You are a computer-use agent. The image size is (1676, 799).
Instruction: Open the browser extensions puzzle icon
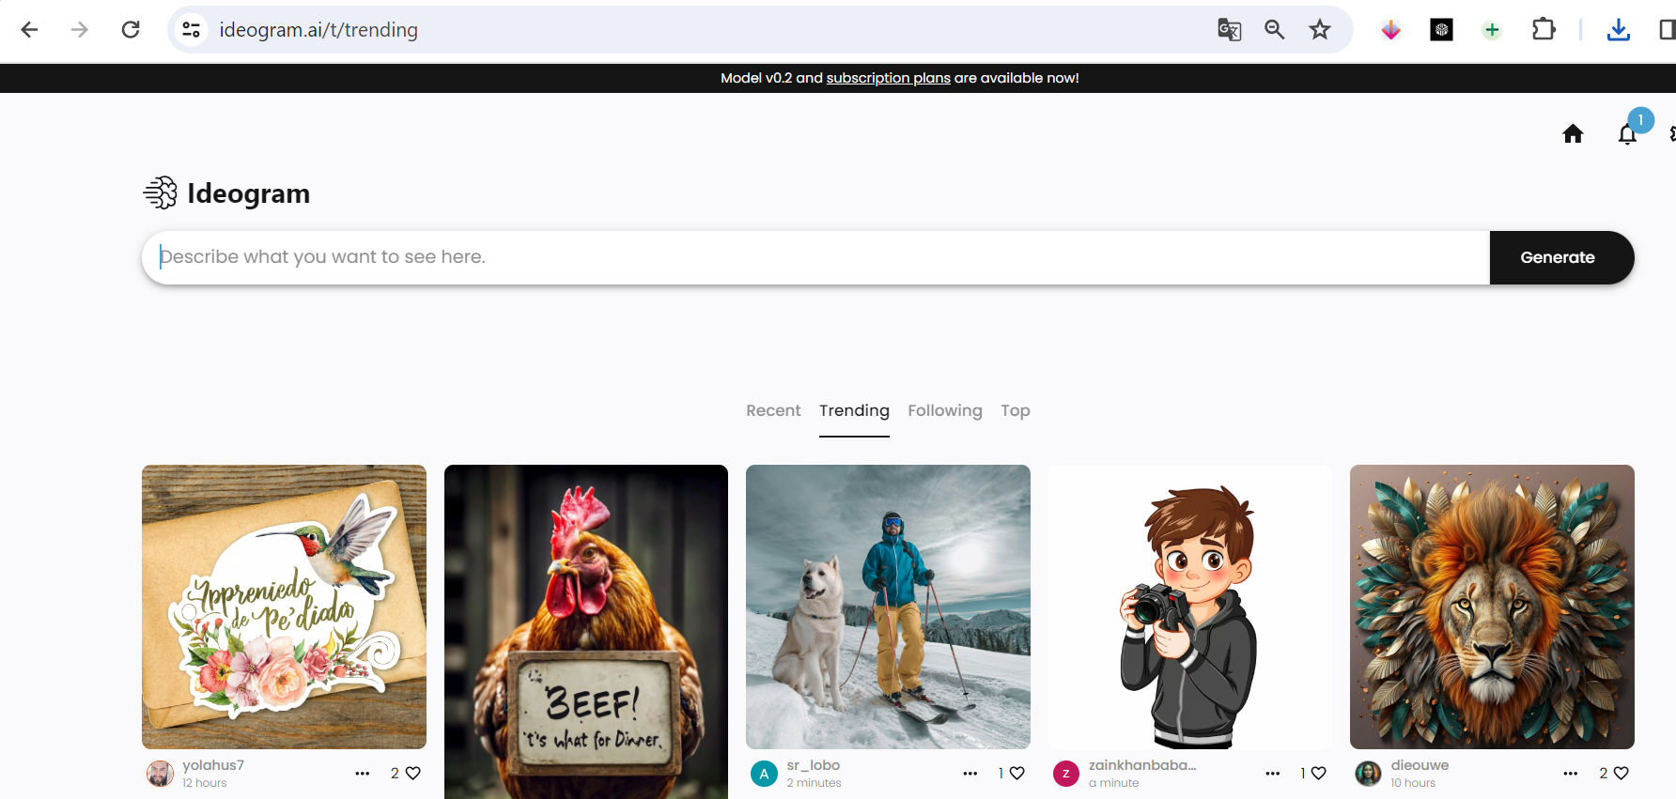[1544, 30]
